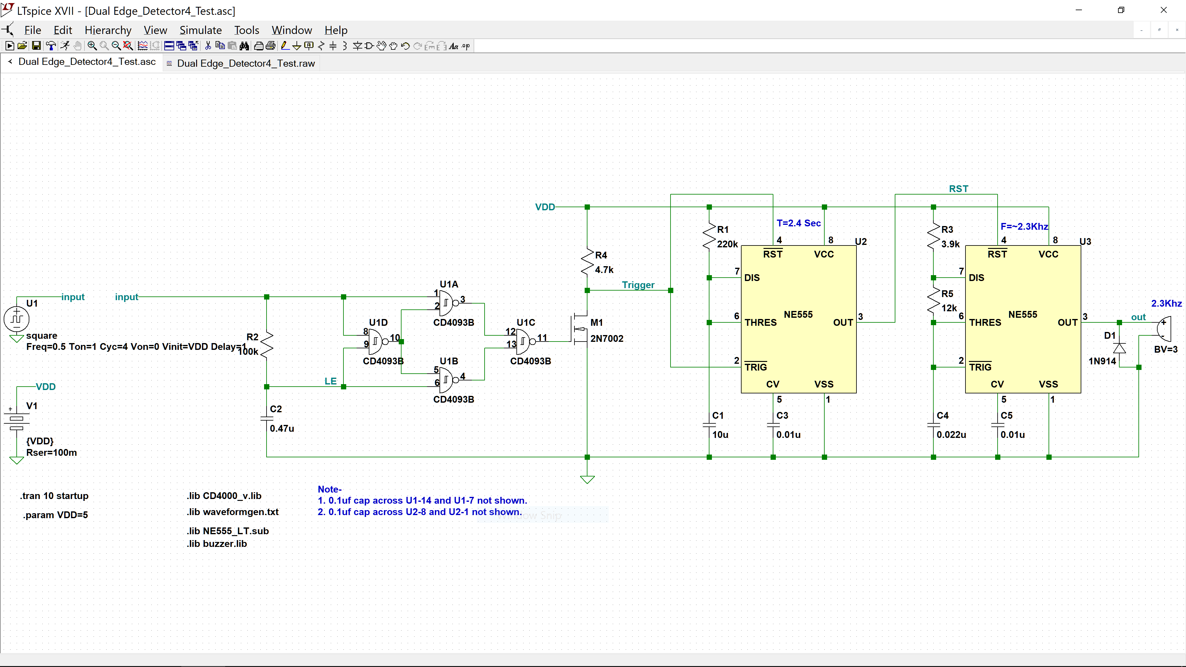Click the Run simulation (running man) icon
This screenshot has width=1186, height=667.
(65, 46)
